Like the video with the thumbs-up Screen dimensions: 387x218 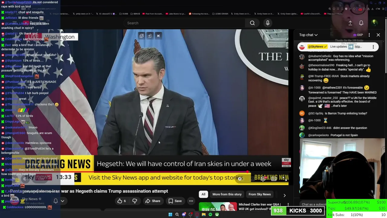tap(122, 201)
